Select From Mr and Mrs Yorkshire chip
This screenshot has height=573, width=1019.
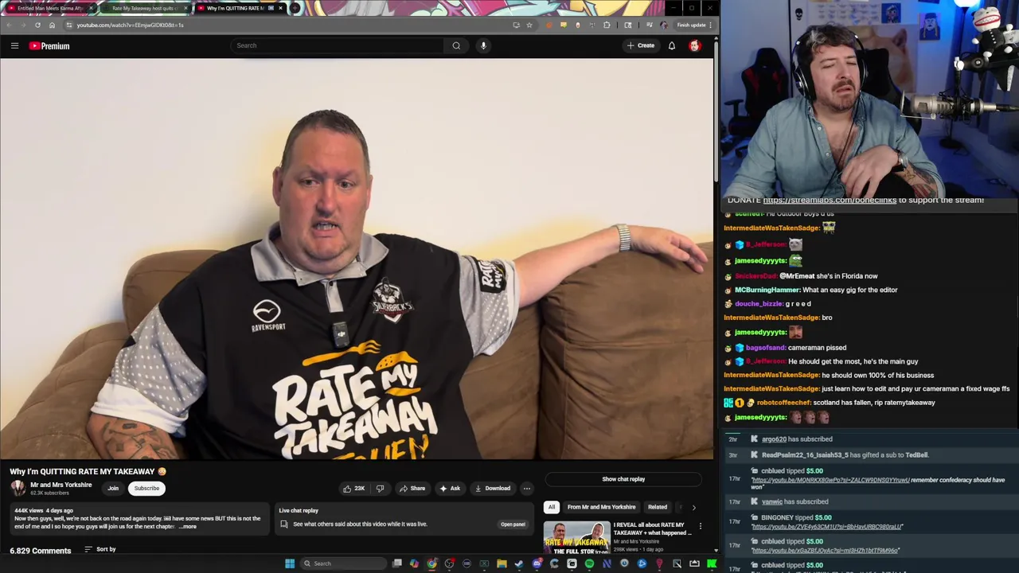click(601, 507)
